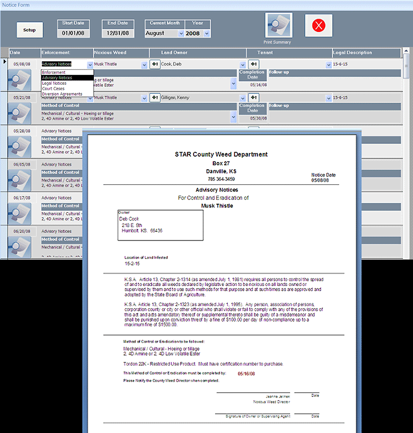The image size is (413, 433).
Task: Preview notice icon for 06/20/08 record
Action: 19,247
